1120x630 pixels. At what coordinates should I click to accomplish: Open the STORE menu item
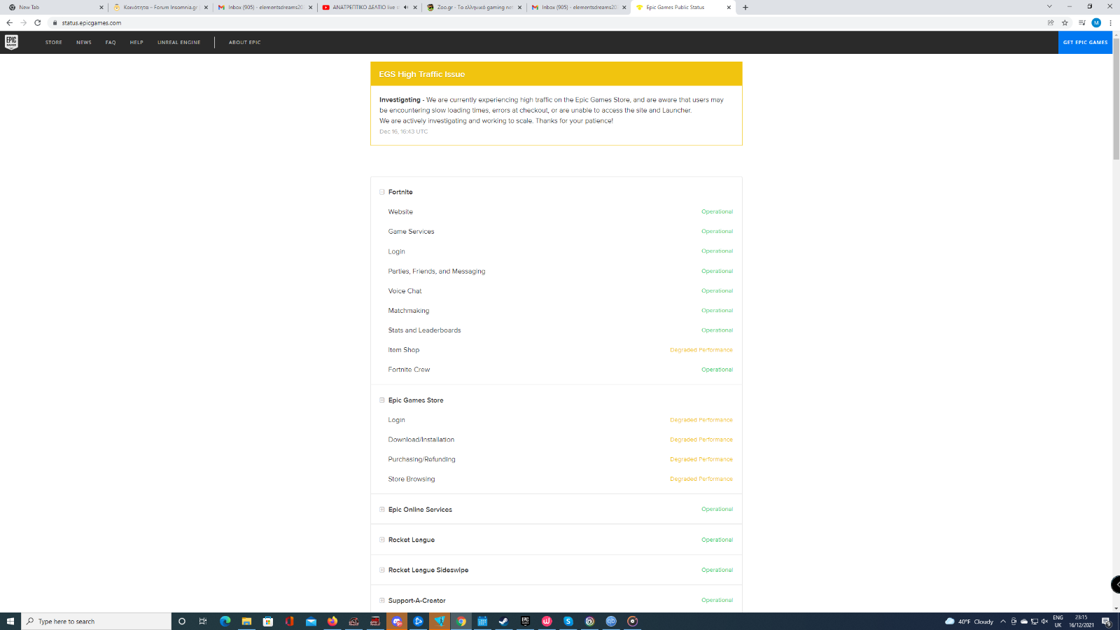click(x=54, y=42)
